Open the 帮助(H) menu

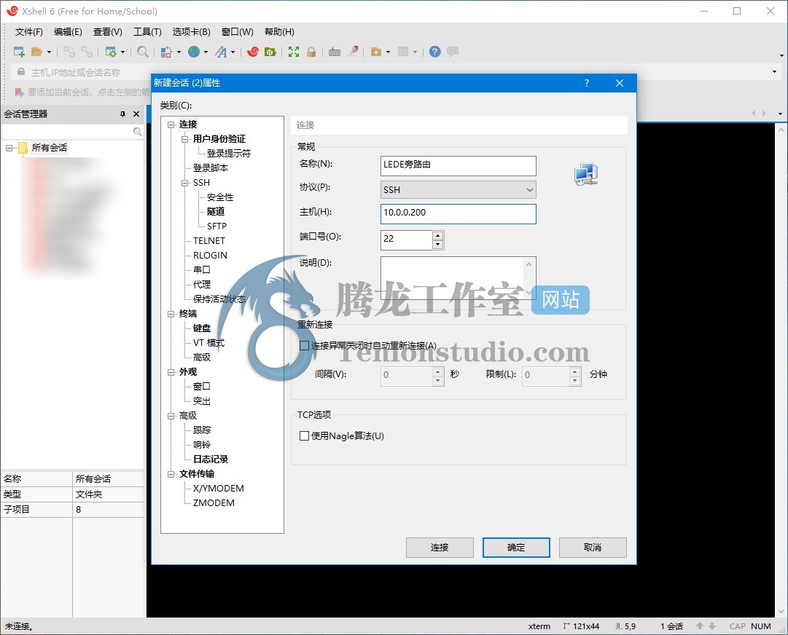coord(279,31)
